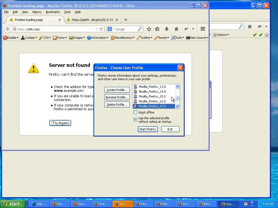Click Exit button in profile dialog
Viewport: 278px width, 208px height.
coord(170,129)
